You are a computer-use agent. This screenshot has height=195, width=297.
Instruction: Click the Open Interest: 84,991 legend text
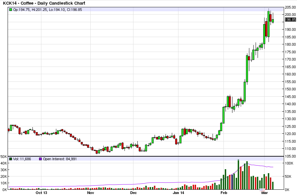(x=60, y=159)
